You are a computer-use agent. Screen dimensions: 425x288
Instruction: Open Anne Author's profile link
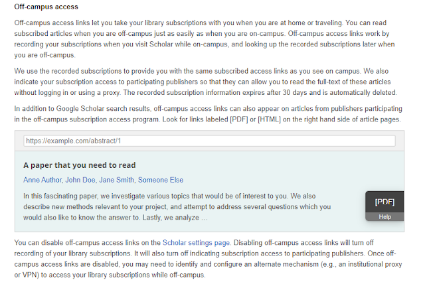(x=42, y=180)
